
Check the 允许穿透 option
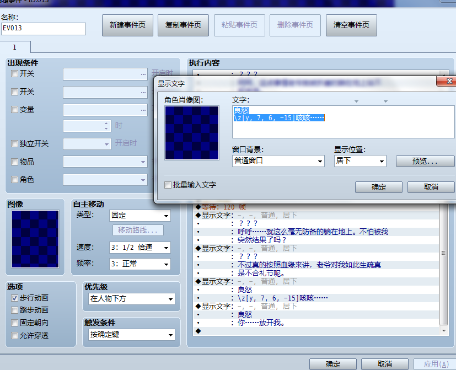14,336
